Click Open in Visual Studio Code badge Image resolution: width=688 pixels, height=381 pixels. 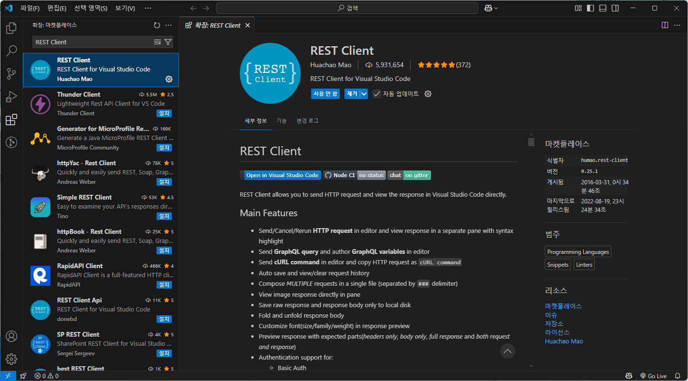pos(281,175)
